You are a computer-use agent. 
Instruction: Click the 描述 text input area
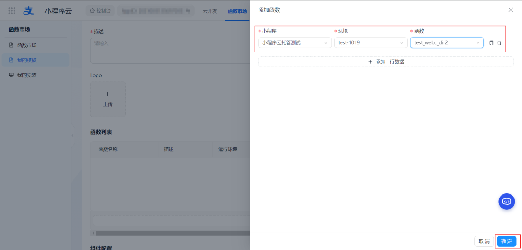[170, 51]
